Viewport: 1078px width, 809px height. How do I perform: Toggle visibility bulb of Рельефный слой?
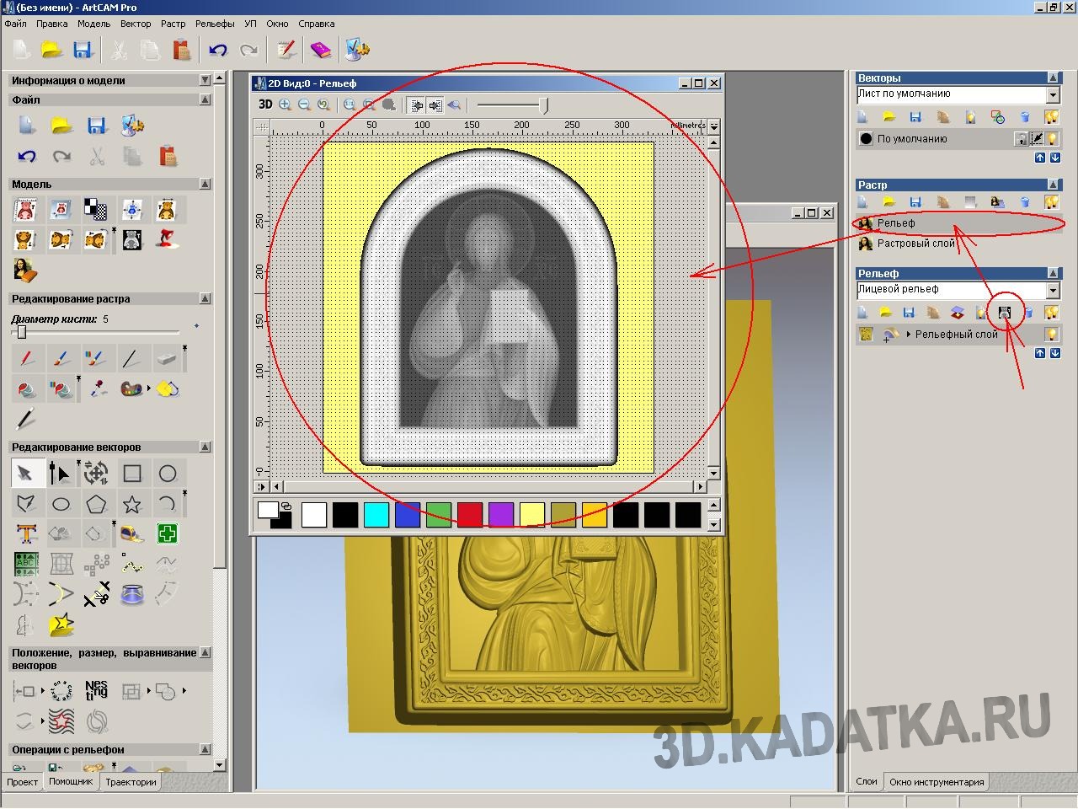pos(1051,335)
